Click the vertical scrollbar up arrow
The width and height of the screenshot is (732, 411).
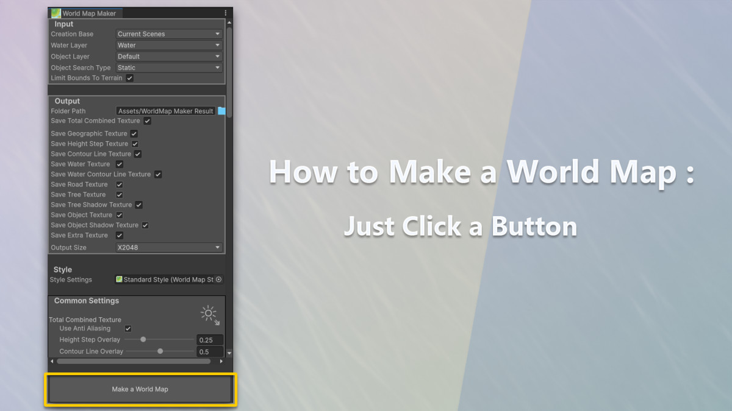[229, 23]
